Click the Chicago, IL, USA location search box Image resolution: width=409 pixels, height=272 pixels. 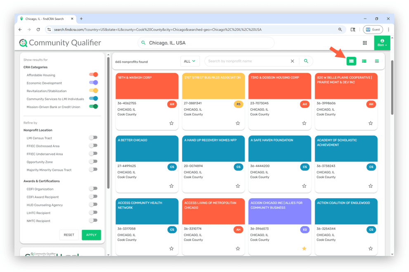pyautogui.click(x=206, y=43)
